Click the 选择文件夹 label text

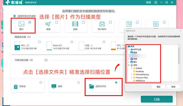point(101,86)
